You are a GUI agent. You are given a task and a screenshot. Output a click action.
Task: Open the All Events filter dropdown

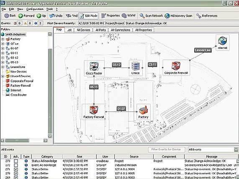coord(236,150)
